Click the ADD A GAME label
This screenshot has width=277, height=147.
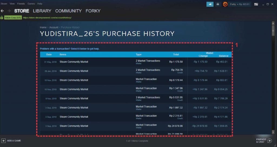pos(14,141)
